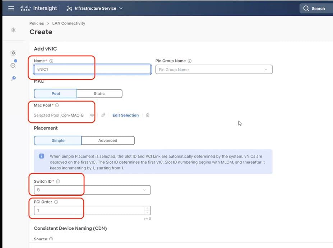This screenshot has width=333, height=248.
Task: Click the Cisco Intersight logo
Action: click(38, 8)
